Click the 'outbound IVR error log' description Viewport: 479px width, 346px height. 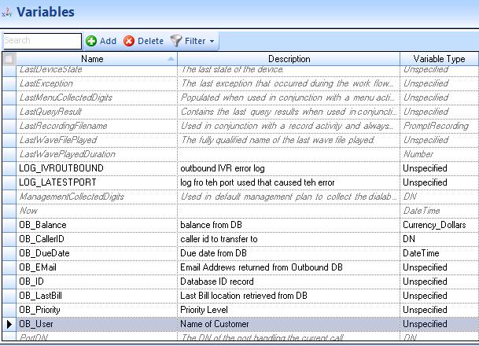click(x=223, y=168)
